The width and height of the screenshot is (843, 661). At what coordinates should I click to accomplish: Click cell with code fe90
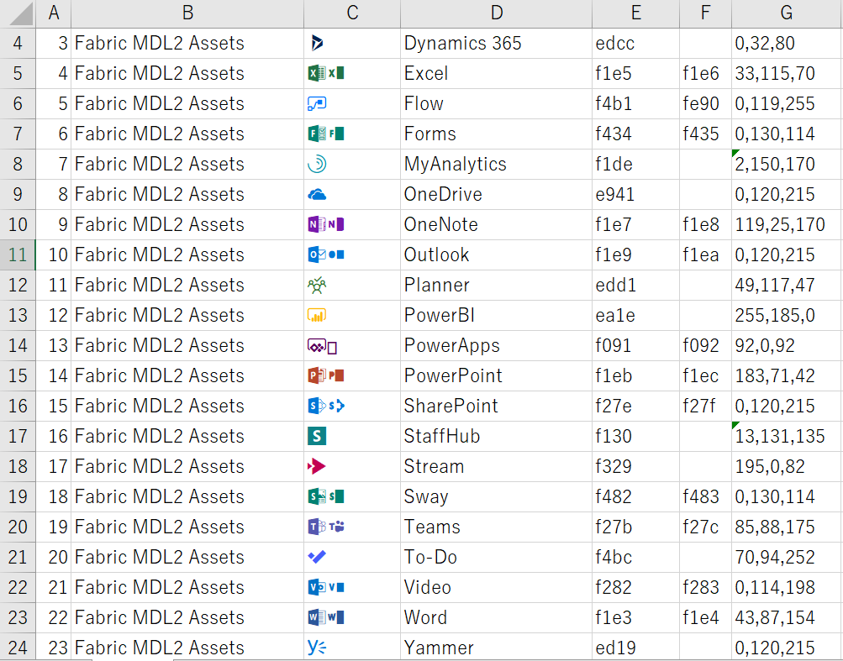point(705,103)
